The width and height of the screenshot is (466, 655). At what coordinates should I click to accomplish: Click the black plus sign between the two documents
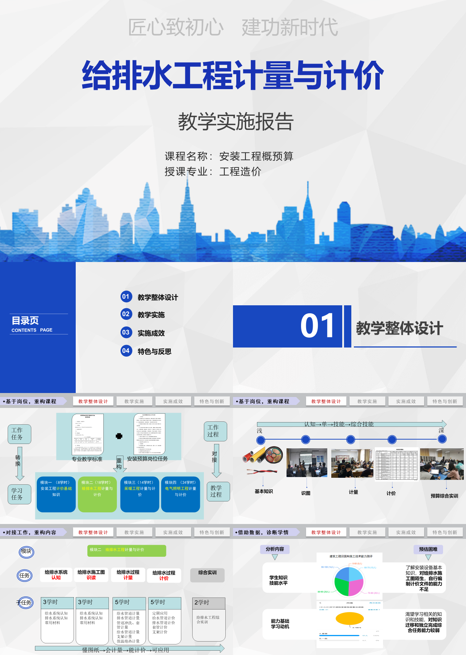pos(119,436)
